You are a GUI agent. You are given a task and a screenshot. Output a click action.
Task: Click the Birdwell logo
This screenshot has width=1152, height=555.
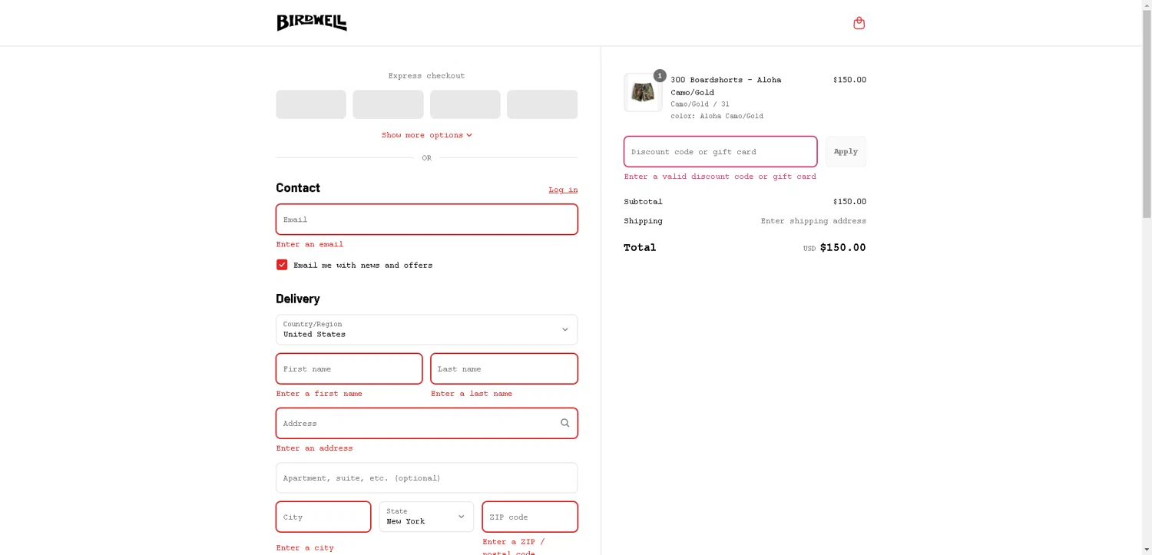click(311, 23)
